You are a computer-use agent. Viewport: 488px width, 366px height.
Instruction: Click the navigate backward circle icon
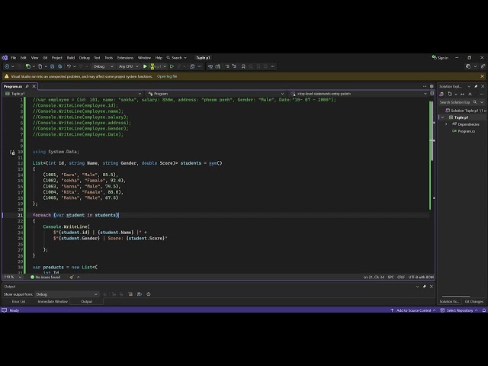(x=7, y=66)
